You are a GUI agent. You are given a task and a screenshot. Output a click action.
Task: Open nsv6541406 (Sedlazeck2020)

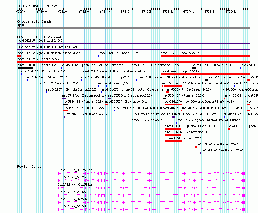[x=195, y=114]
